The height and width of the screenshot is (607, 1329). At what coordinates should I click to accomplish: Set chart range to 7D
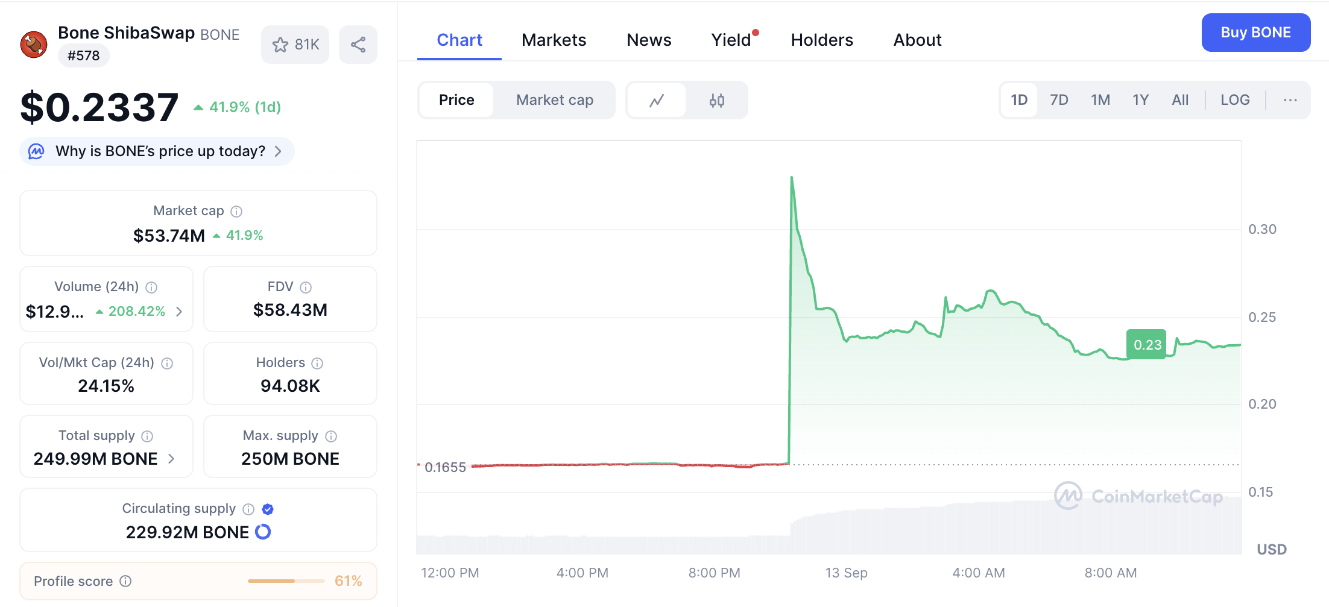[x=1059, y=100]
